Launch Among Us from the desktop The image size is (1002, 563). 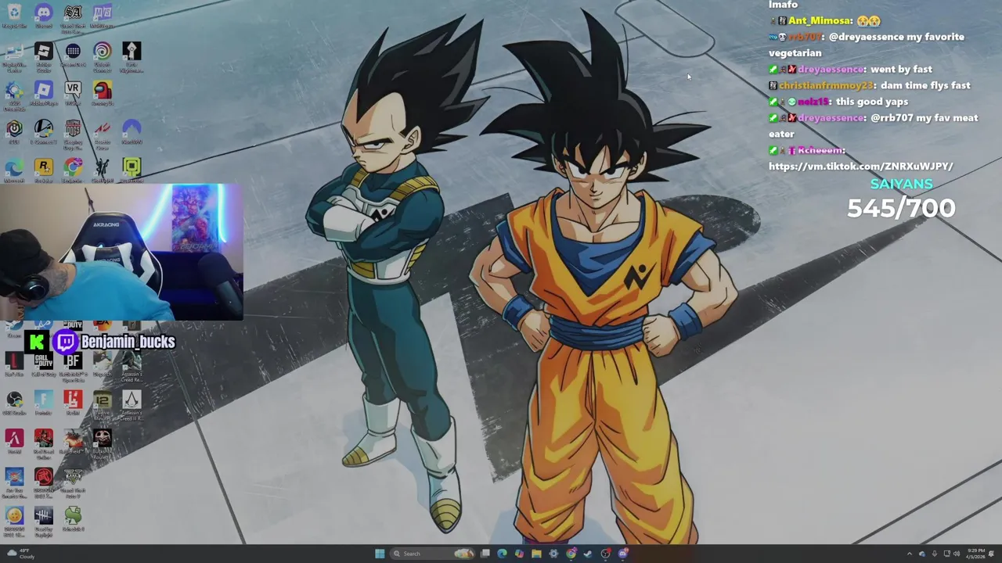pos(102,93)
